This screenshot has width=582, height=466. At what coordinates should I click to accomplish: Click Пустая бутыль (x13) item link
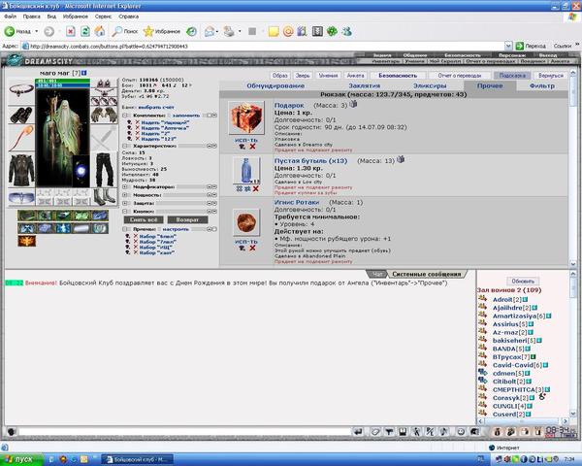click(x=310, y=161)
